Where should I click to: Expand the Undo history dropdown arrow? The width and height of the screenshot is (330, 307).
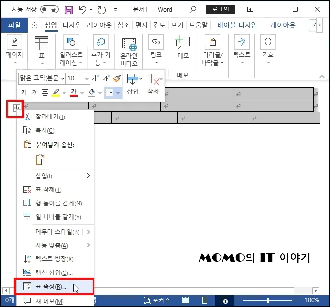91,9
